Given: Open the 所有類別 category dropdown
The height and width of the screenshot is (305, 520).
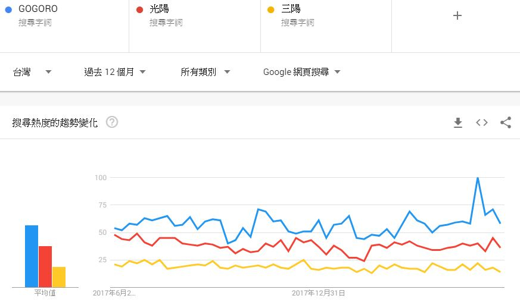Looking at the screenshot, I should (x=205, y=72).
